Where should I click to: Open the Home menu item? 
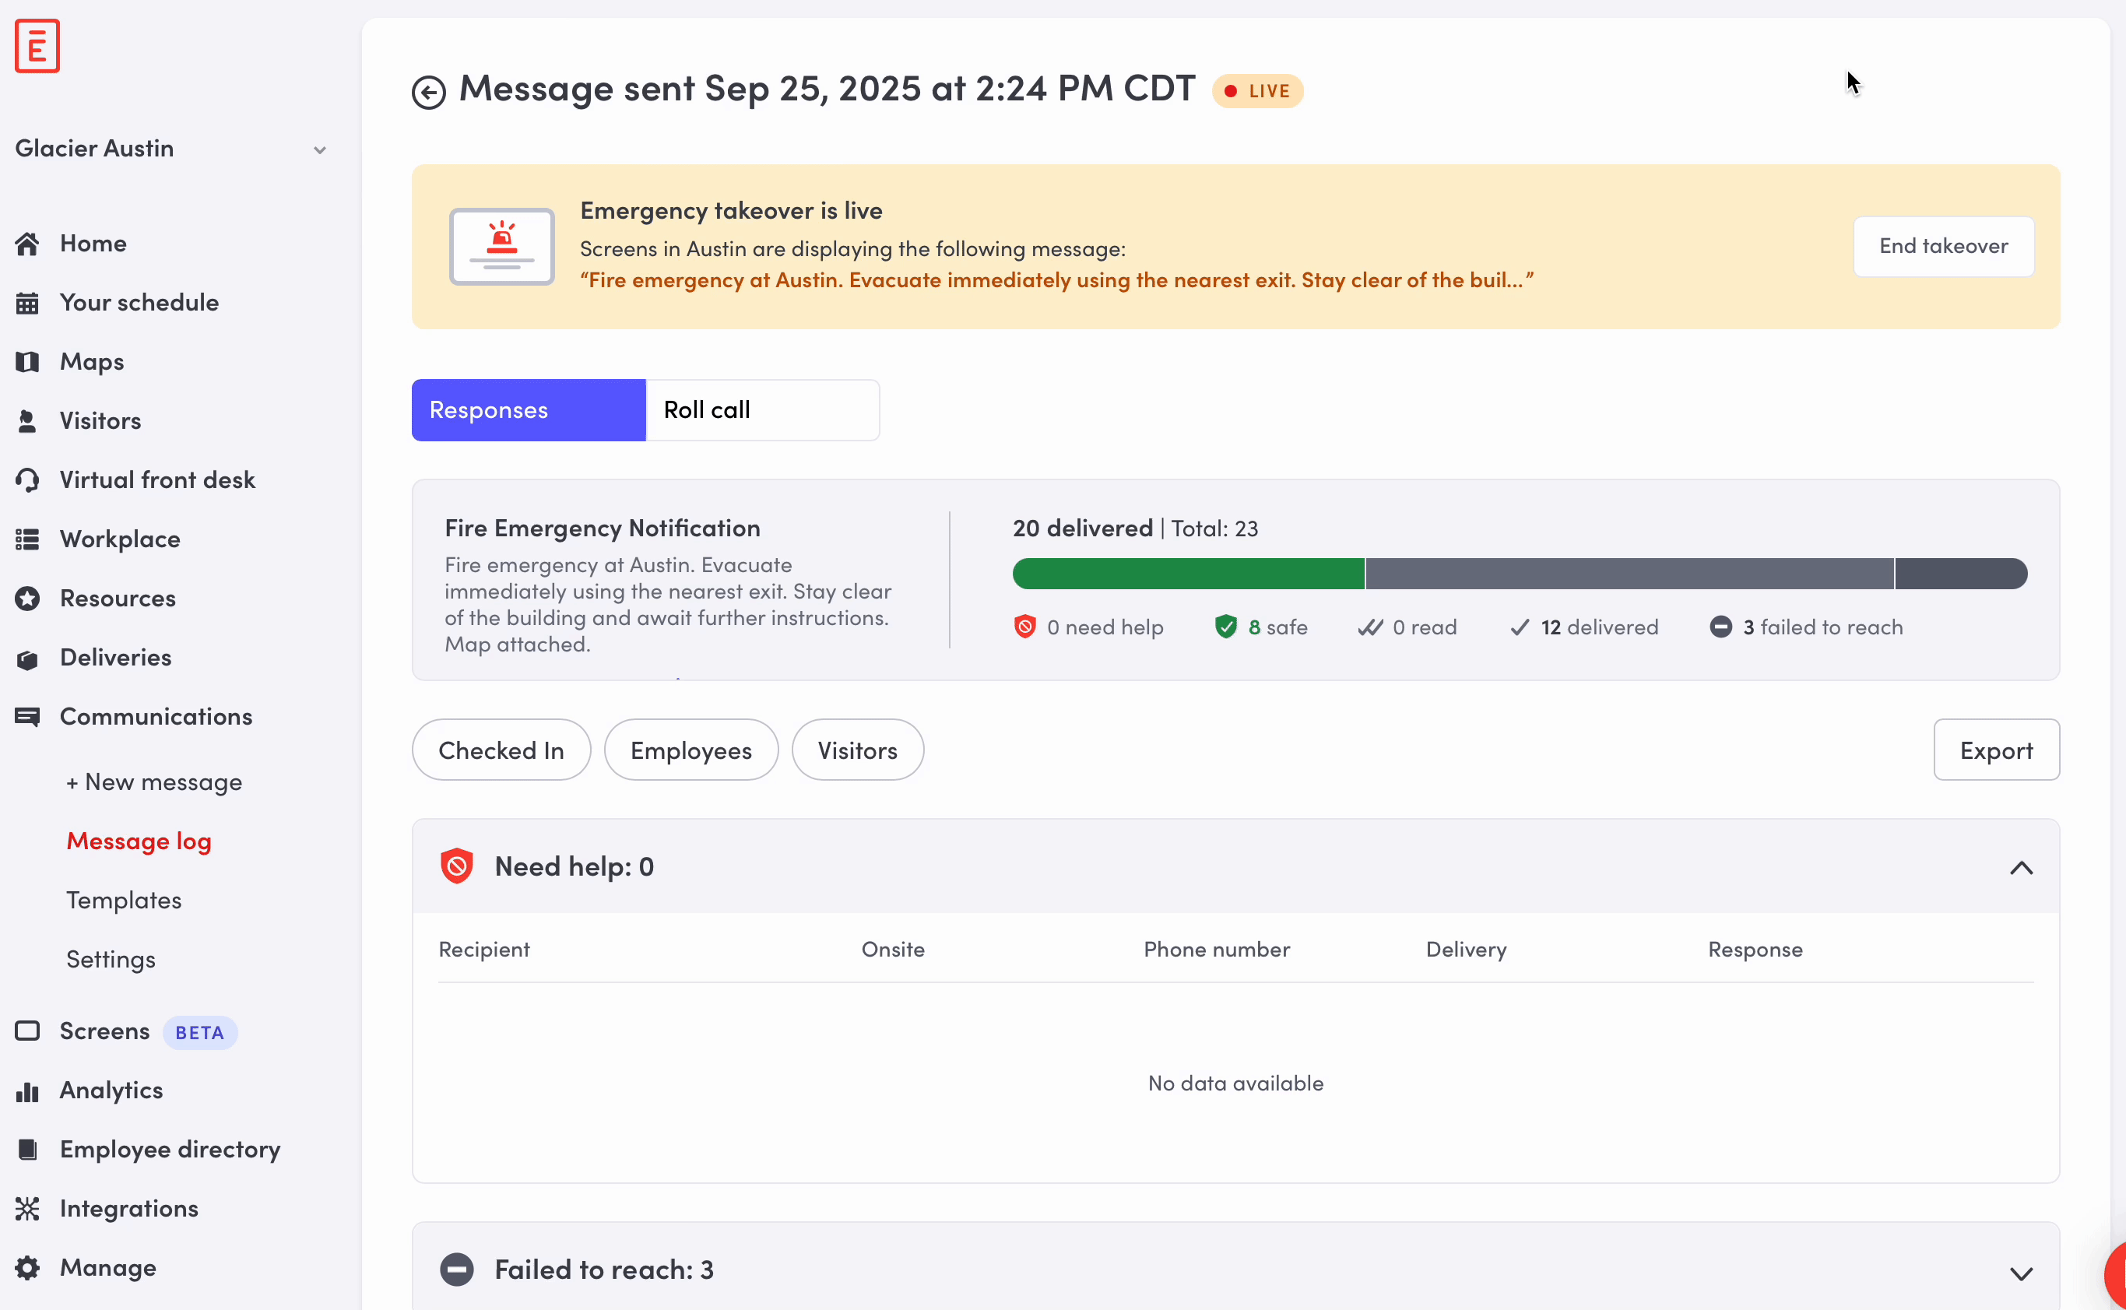(93, 244)
